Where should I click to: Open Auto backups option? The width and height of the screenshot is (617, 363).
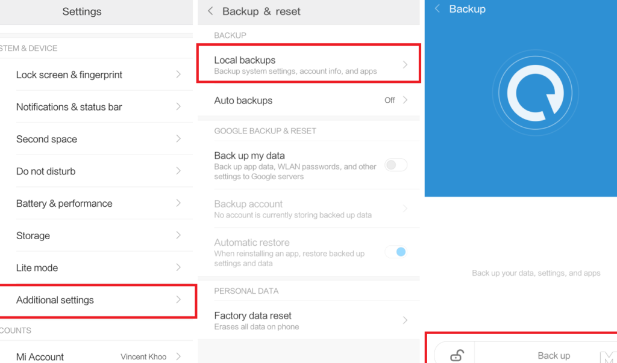pyautogui.click(x=308, y=100)
